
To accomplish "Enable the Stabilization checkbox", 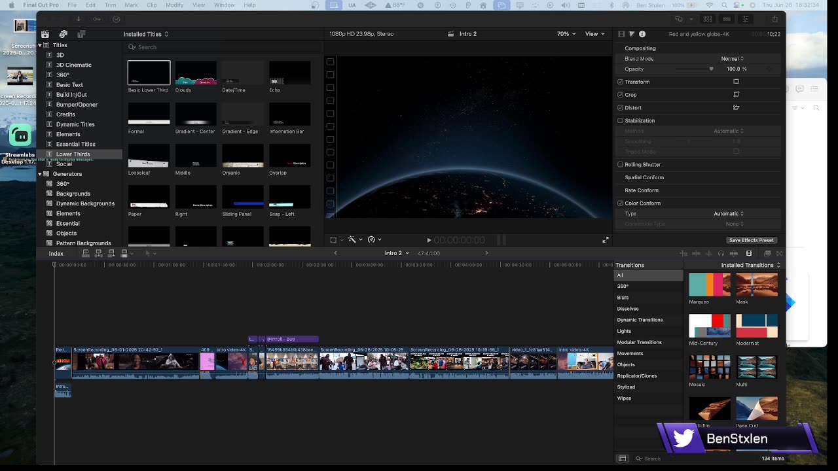I will (620, 120).
